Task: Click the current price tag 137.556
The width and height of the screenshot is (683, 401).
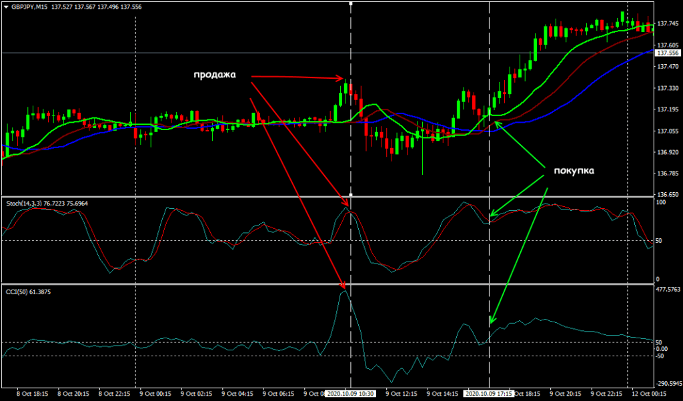Action: (x=668, y=53)
